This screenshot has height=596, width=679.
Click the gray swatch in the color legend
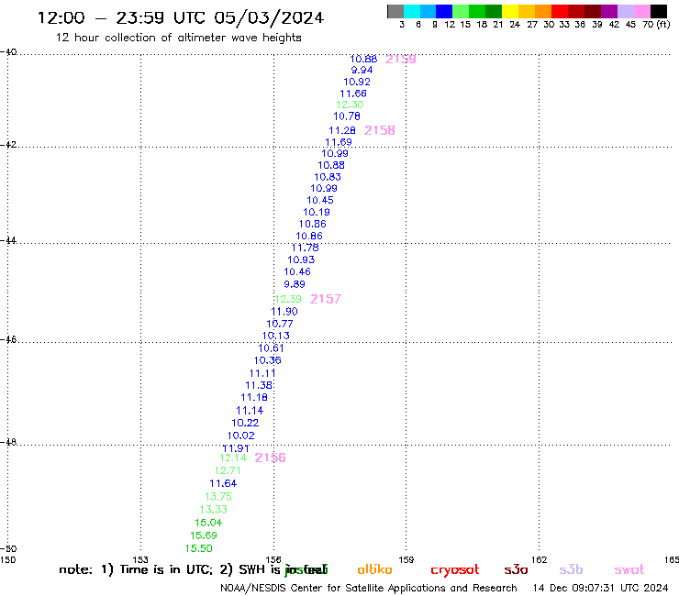(x=395, y=11)
